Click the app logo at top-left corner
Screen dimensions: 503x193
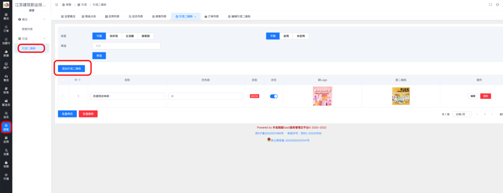[x=6, y=5]
